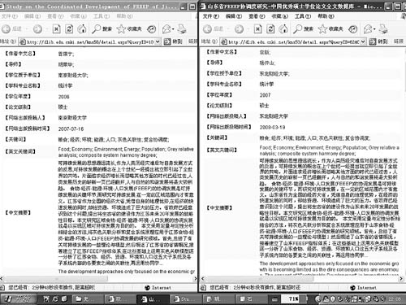Image resolution: width=406 pixels, height=305 pixels.
Task: Open the Windows Start button on the taskbar
Action: pos(18,298)
